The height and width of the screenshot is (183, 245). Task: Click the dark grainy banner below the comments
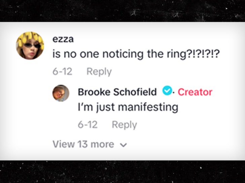pyautogui.click(x=123, y=172)
